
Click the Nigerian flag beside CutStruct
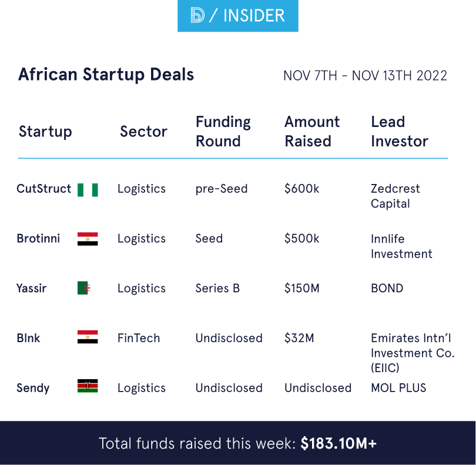click(x=88, y=189)
